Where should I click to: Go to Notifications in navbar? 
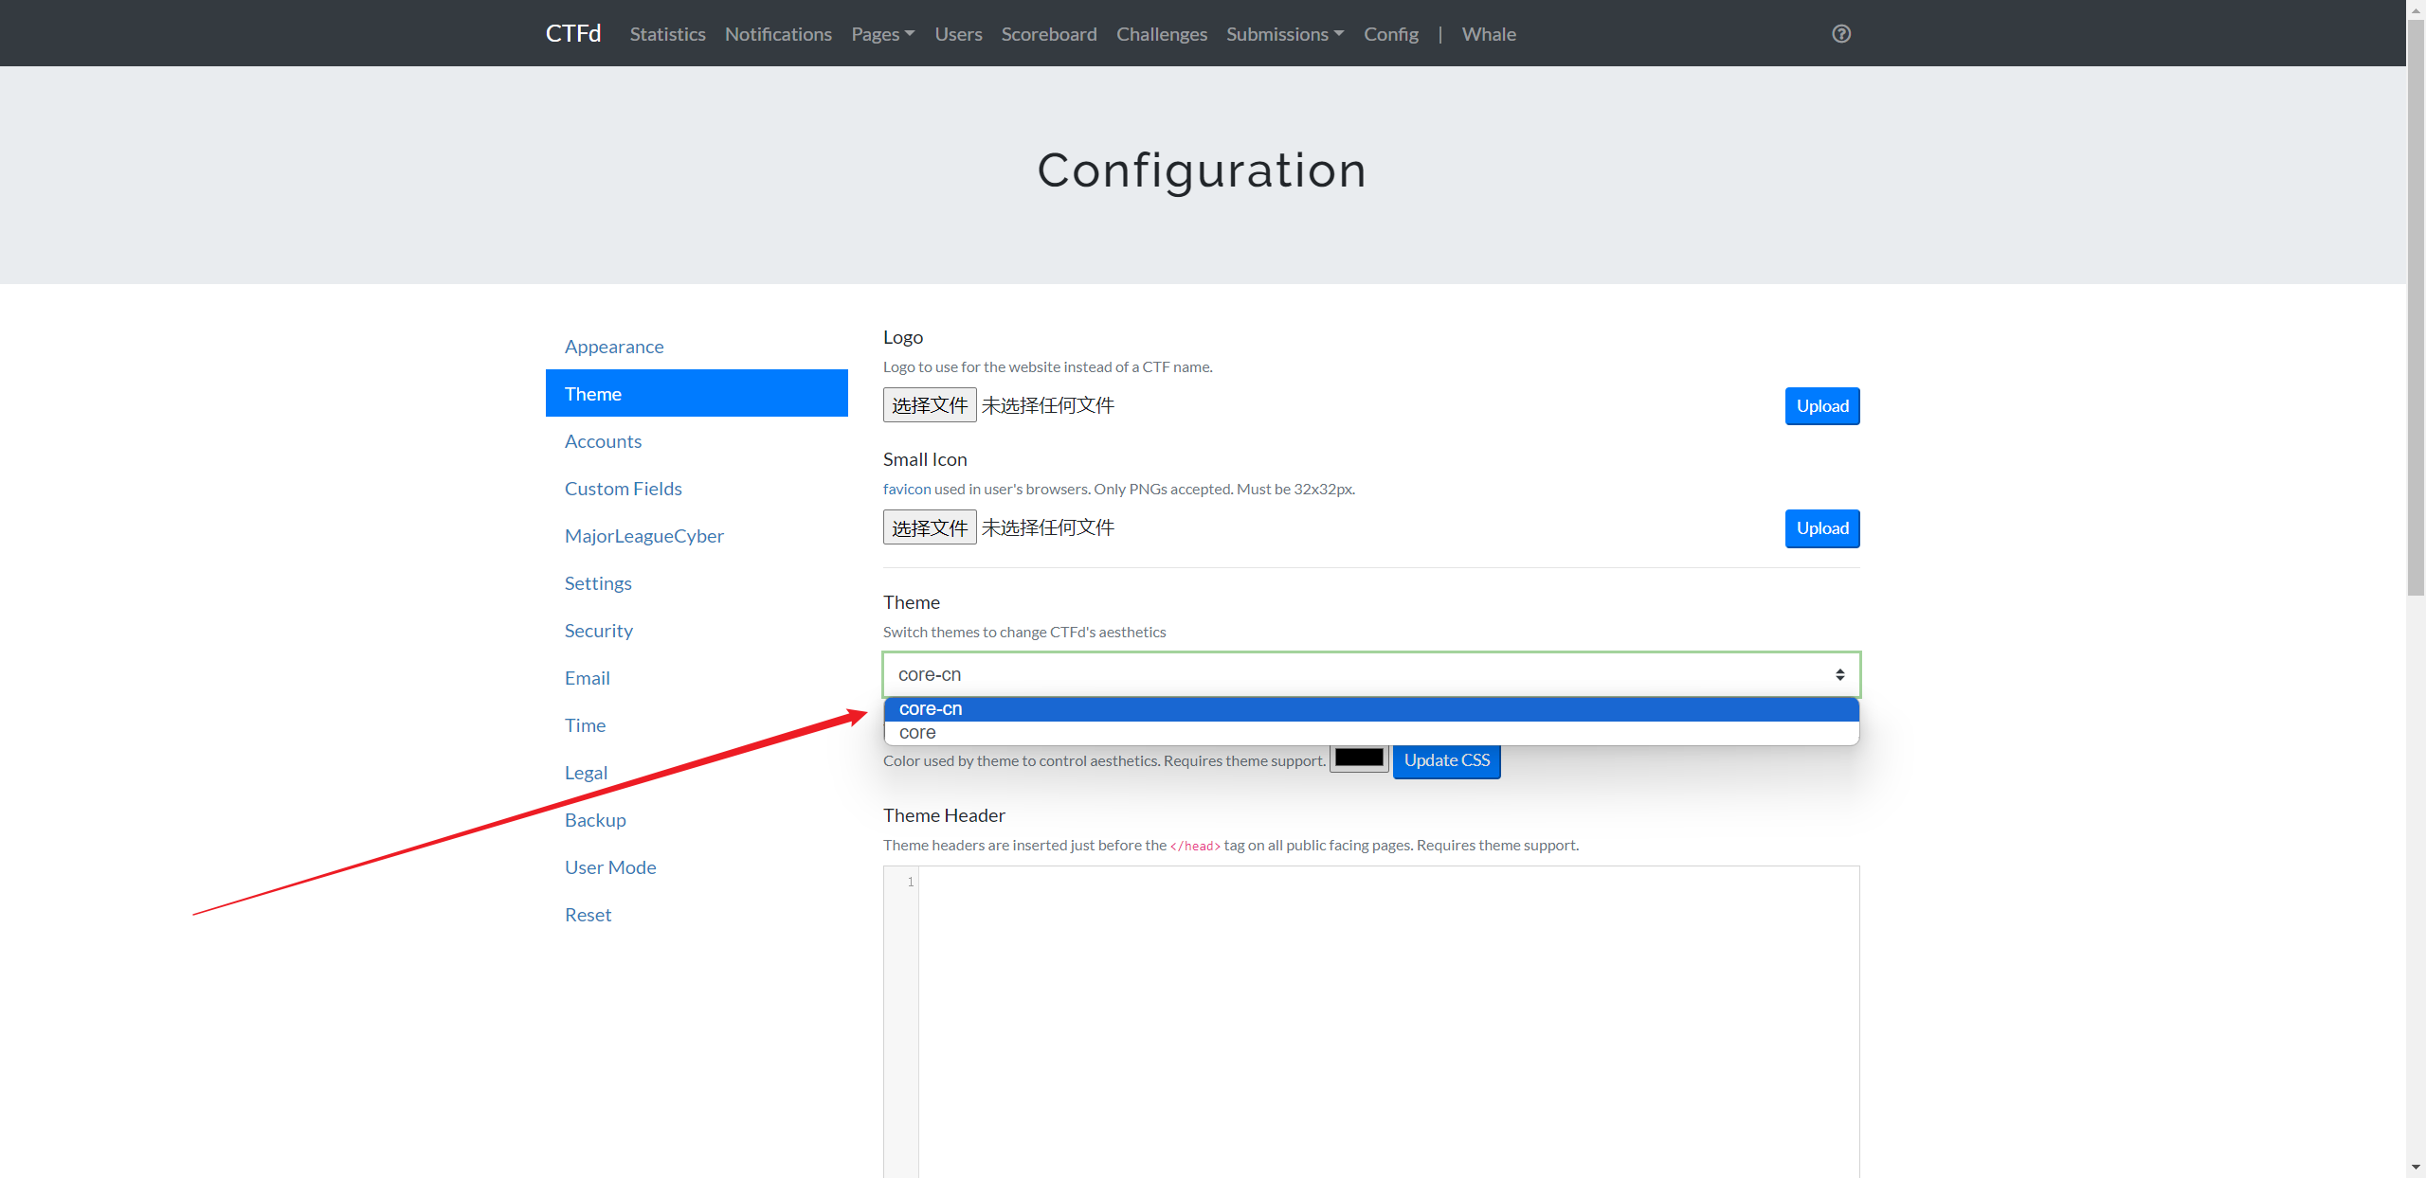coord(778,34)
